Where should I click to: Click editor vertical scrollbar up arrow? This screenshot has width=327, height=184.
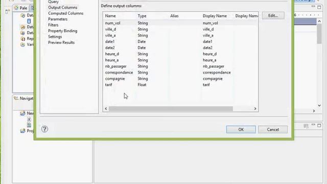(319, 21)
